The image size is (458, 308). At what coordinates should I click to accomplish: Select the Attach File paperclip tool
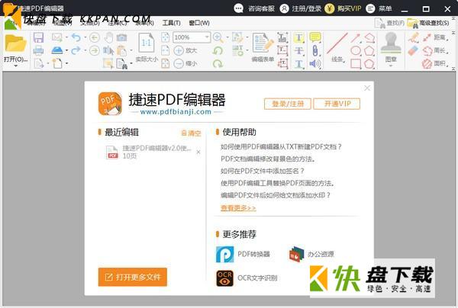pos(315,50)
